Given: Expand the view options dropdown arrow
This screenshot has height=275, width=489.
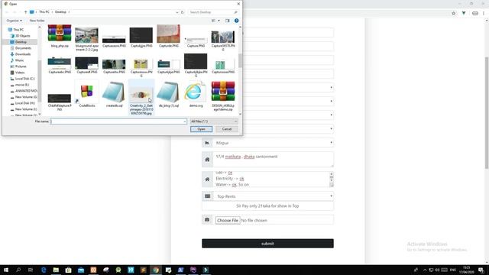Looking at the screenshot, I should 219,21.
